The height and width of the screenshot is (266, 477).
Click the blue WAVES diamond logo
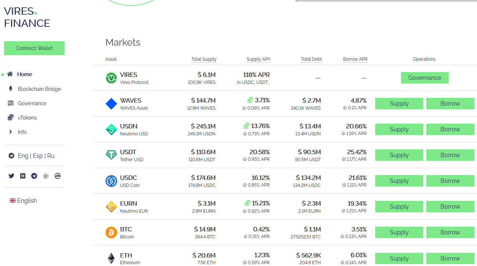111,104
